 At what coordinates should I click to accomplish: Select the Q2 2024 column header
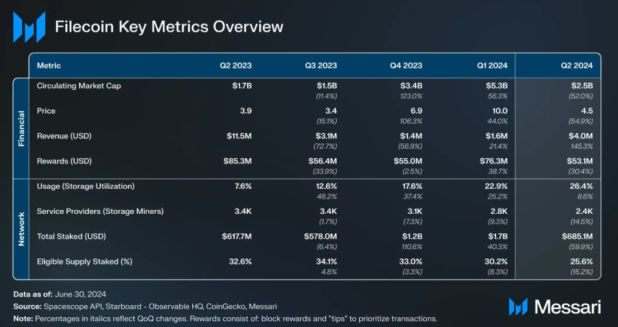tap(577, 65)
